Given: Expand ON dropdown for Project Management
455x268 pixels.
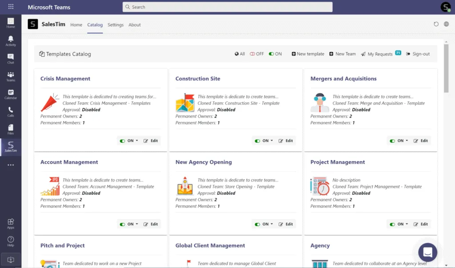Looking at the screenshot, I should [407, 224].
